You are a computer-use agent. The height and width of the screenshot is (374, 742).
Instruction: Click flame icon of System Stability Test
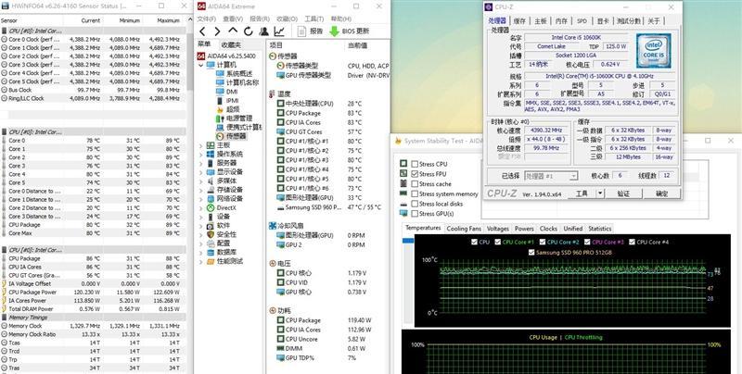pos(399,141)
